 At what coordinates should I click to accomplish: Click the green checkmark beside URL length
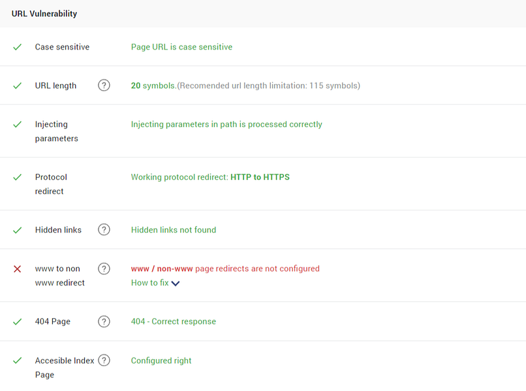(x=18, y=85)
